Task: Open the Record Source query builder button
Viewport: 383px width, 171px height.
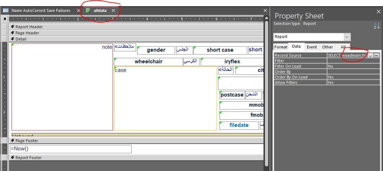Action: 377,55
